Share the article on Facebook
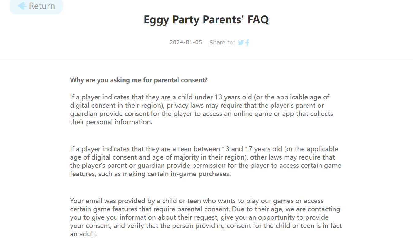 coord(247,43)
